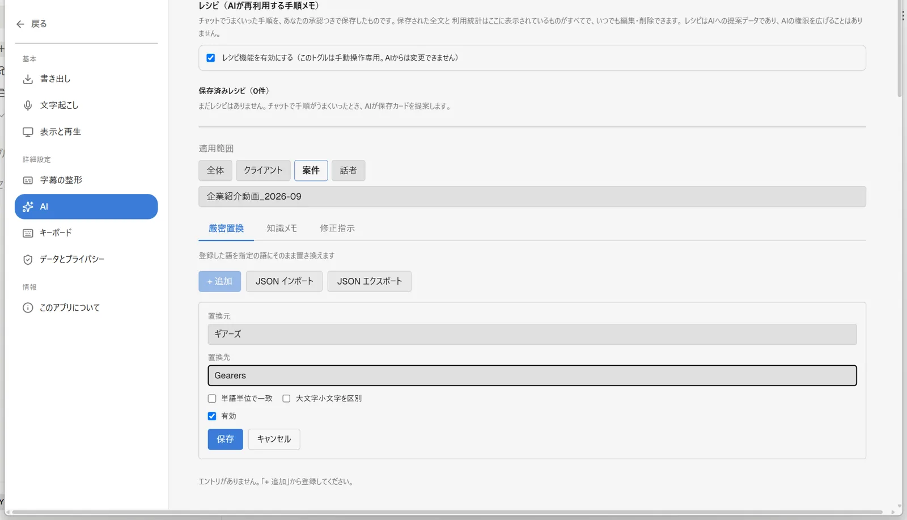This screenshot has width=907, height=520.
Task: Select the 話者 scope button
Action: click(x=349, y=171)
